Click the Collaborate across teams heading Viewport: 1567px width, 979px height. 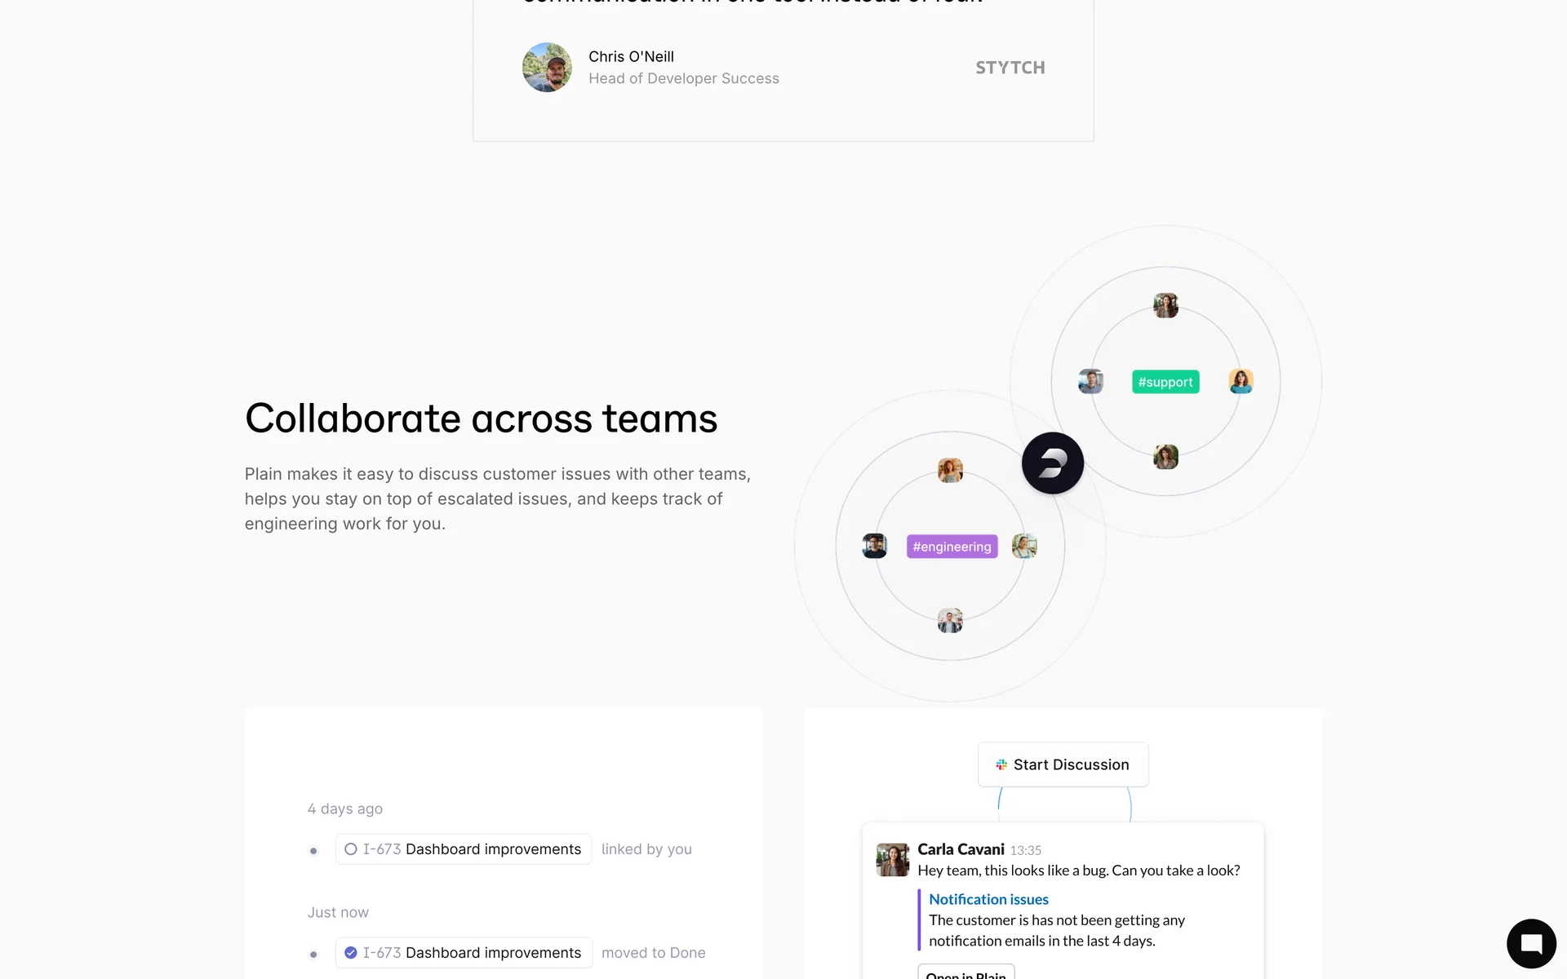pyautogui.click(x=481, y=419)
